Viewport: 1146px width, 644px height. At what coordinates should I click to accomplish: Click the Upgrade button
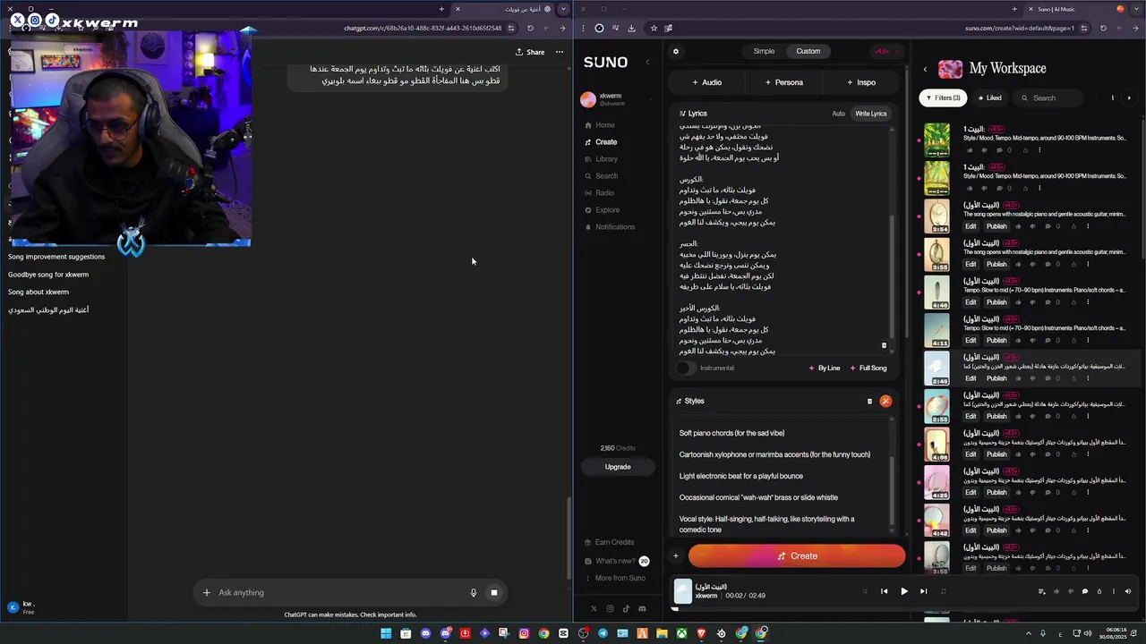[x=618, y=467]
